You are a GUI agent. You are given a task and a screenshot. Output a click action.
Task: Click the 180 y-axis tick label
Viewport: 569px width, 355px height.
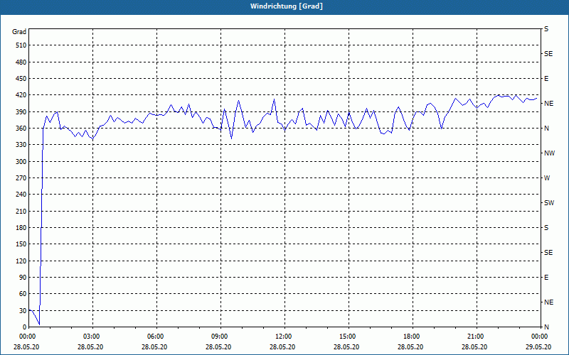[21, 228]
